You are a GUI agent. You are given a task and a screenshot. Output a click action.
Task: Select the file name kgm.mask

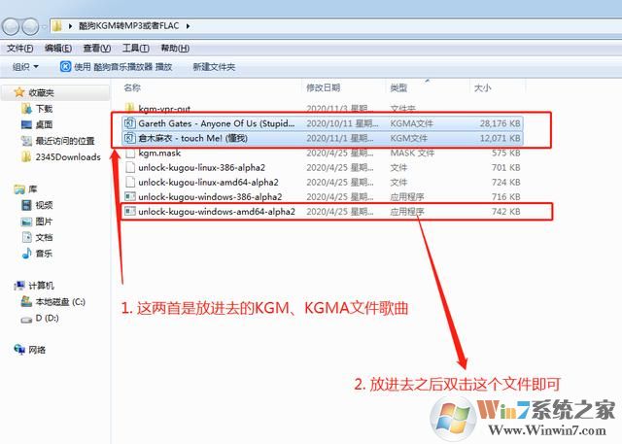pyautogui.click(x=159, y=154)
